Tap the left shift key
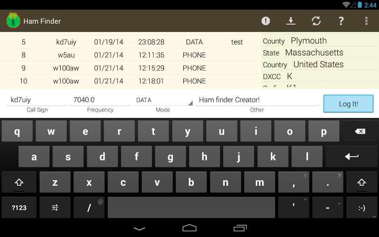 coord(19,182)
